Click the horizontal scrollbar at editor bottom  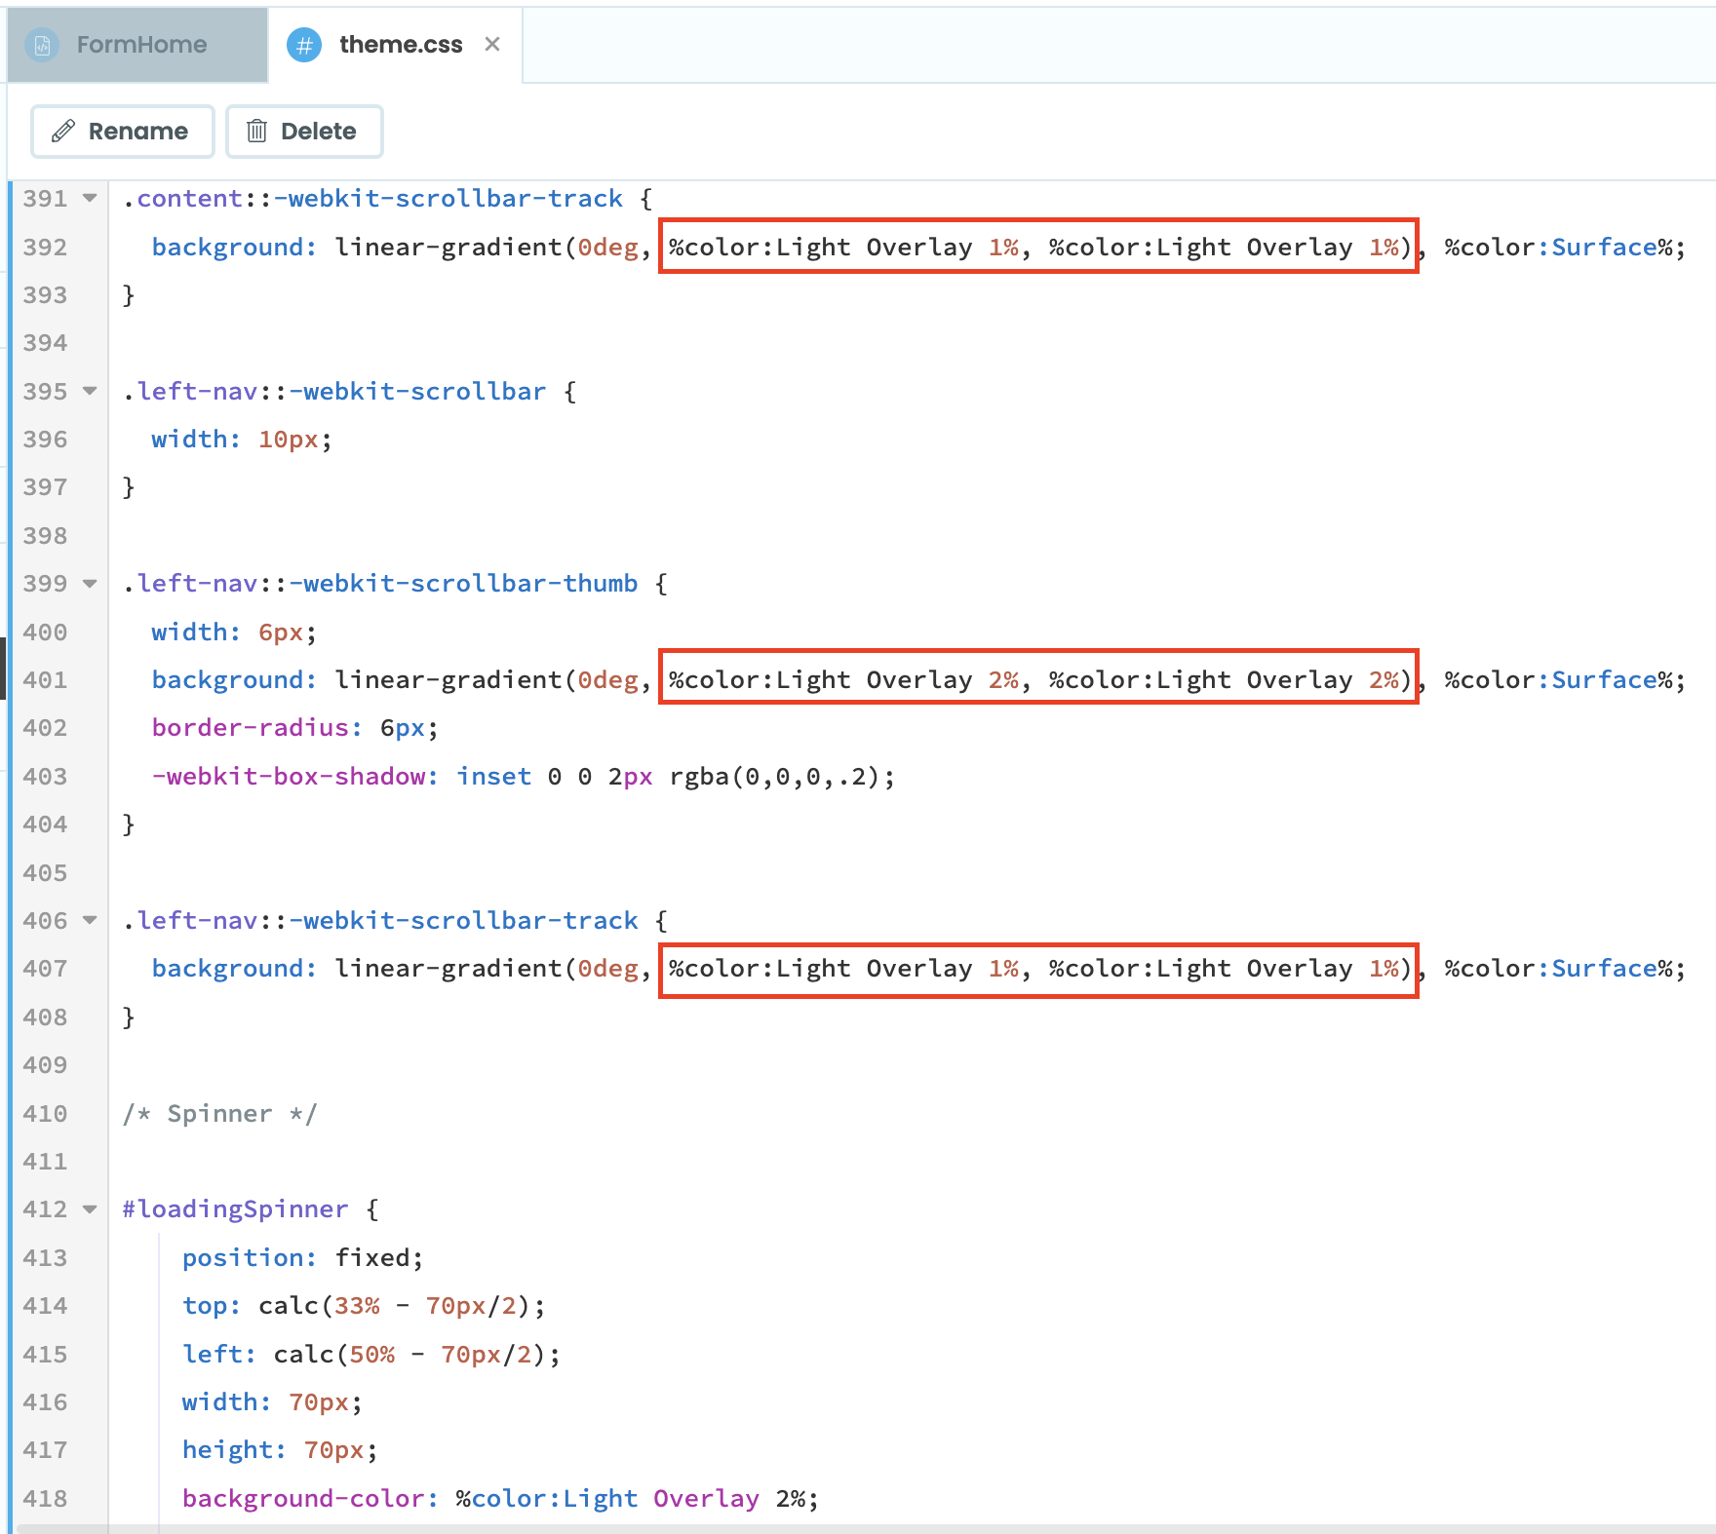click(x=866, y=1528)
